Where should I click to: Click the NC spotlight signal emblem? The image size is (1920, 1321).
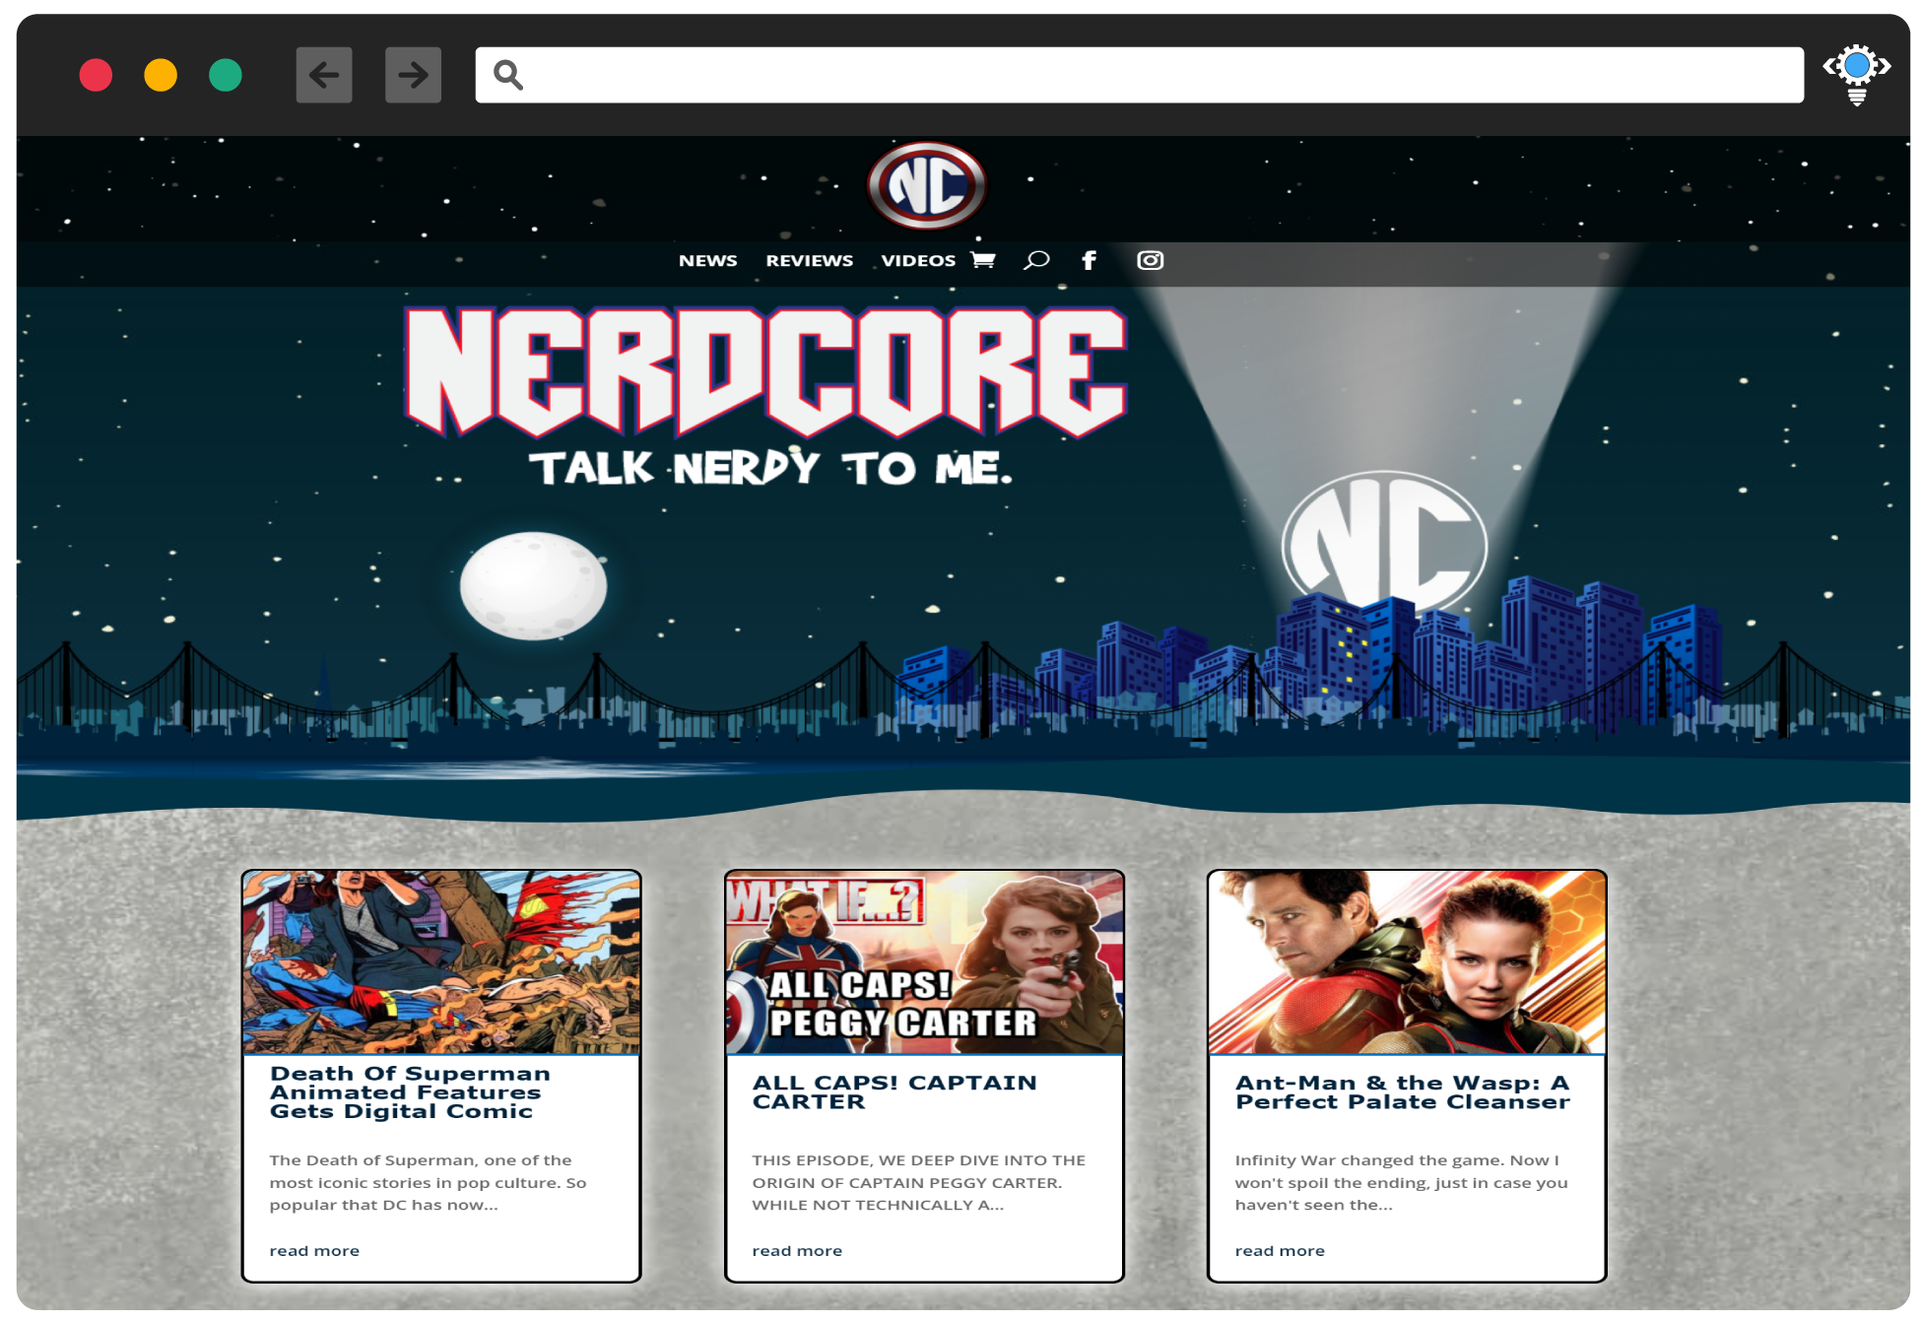click(1384, 542)
